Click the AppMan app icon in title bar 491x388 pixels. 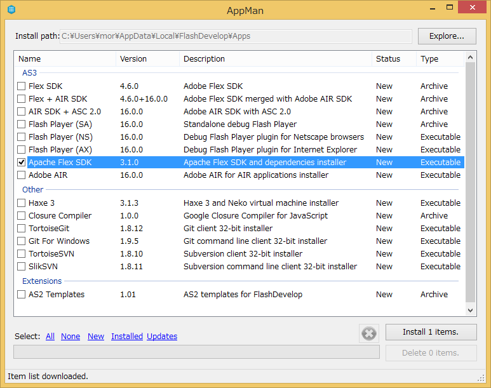11,10
